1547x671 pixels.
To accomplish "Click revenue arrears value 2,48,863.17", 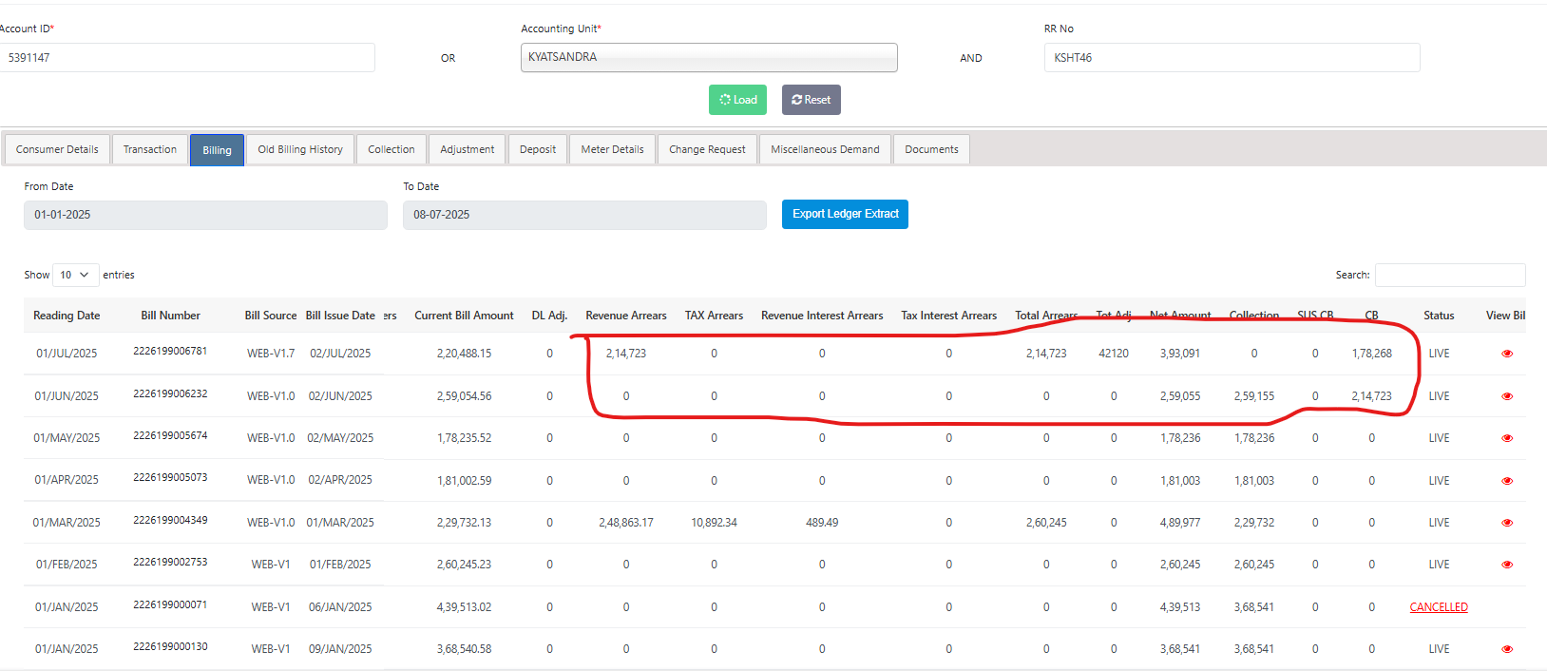I will (626, 523).
